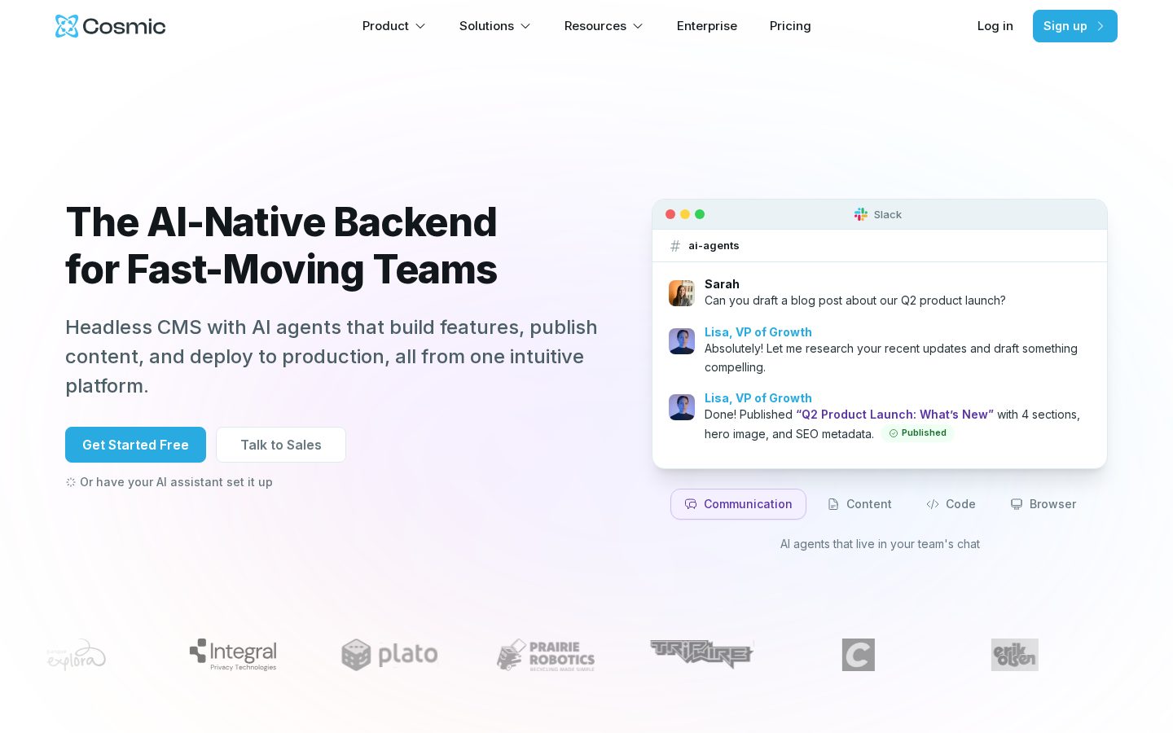1173x733 pixels.
Task: Click the Explora logo
Action: tap(77, 655)
